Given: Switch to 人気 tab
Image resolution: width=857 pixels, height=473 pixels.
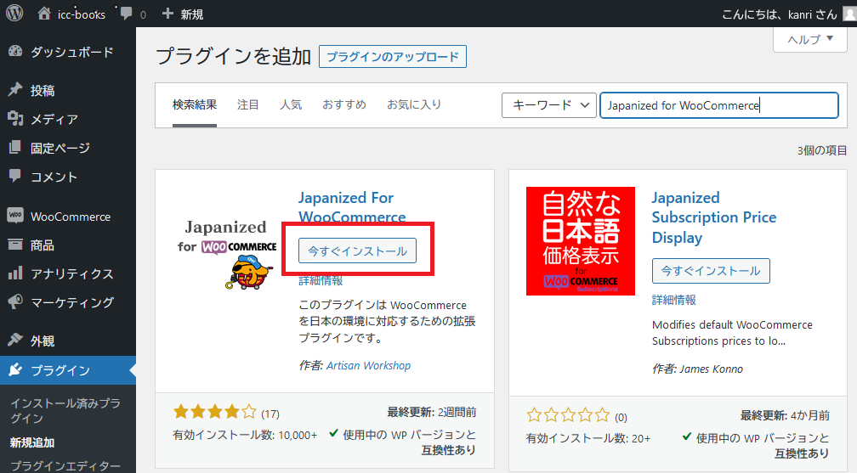Looking at the screenshot, I should [x=291, y=104].
